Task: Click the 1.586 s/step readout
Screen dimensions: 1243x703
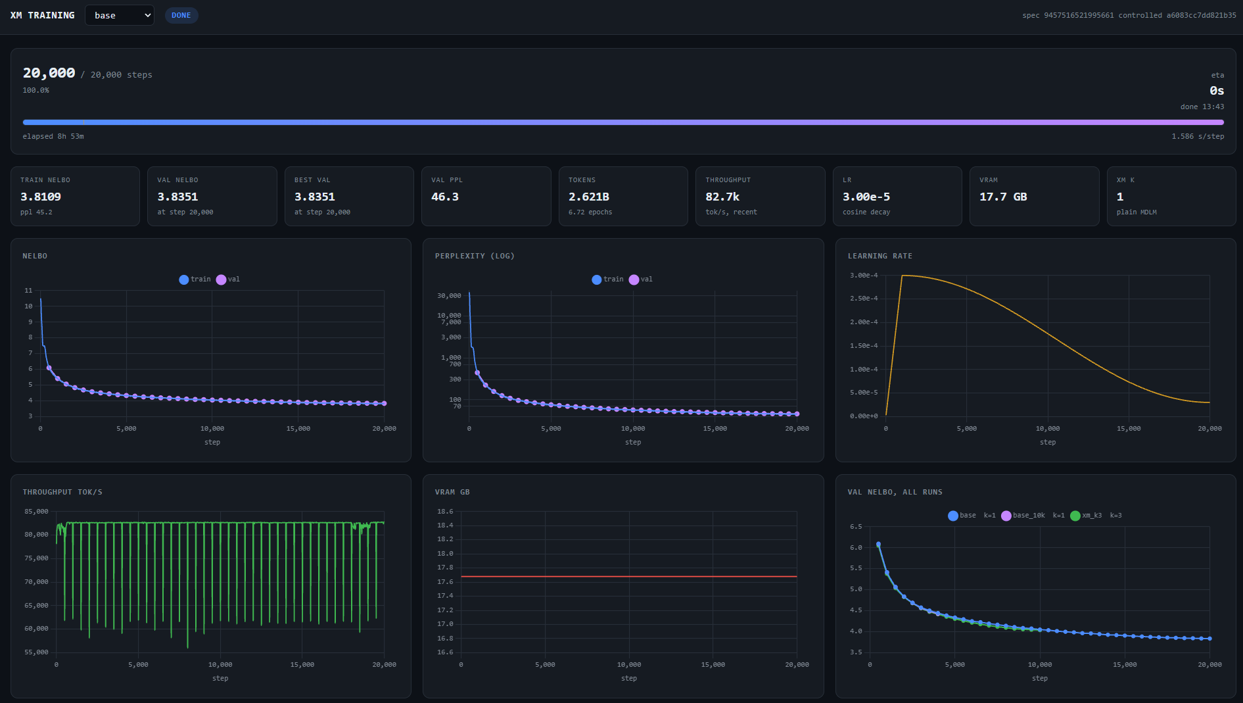Action: (1198, 137)
